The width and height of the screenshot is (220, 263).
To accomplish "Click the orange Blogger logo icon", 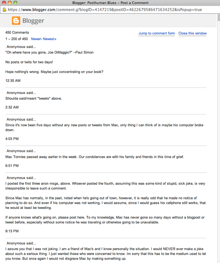I will [x=16, y=21].
